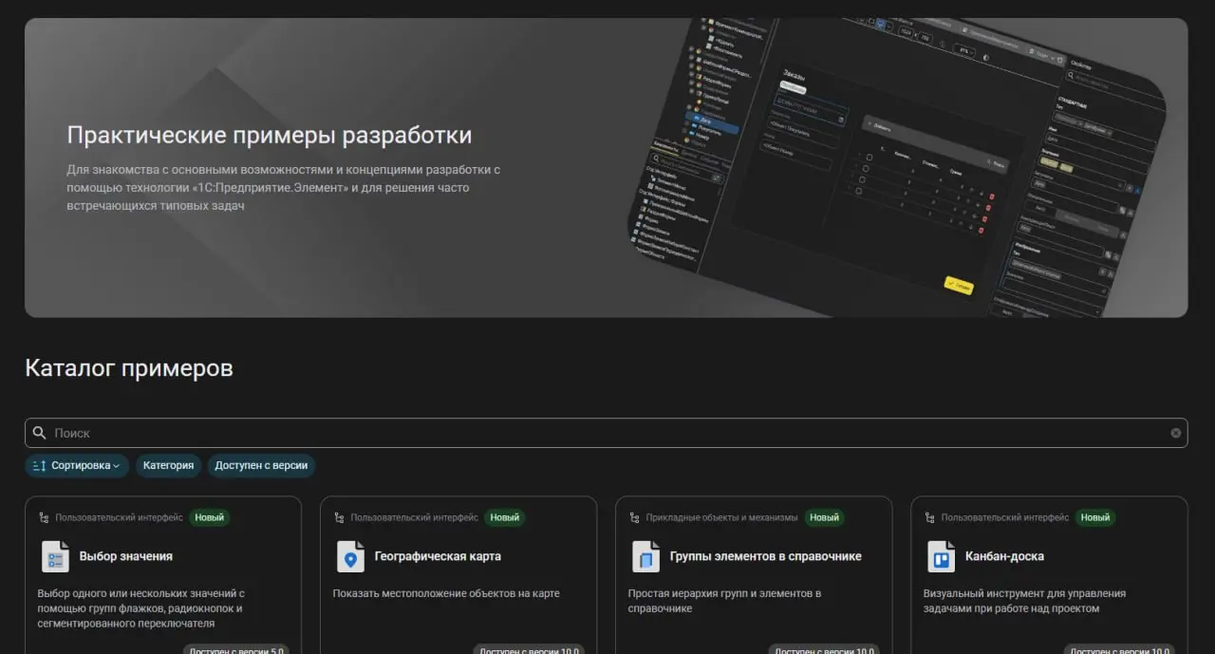Click Новый badge on Группы элементов card
The width and height of the screenshot is (1215, 654).
pyautogui.click(x=824, y=517)
